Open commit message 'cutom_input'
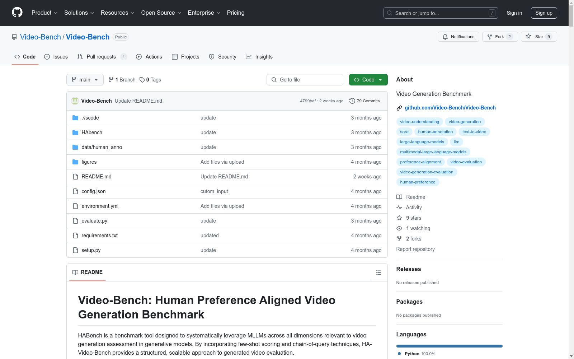This screenshot has width=574, height=359. tap(214, 191)
